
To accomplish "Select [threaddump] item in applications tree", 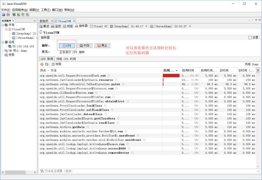I will (25, 38).
